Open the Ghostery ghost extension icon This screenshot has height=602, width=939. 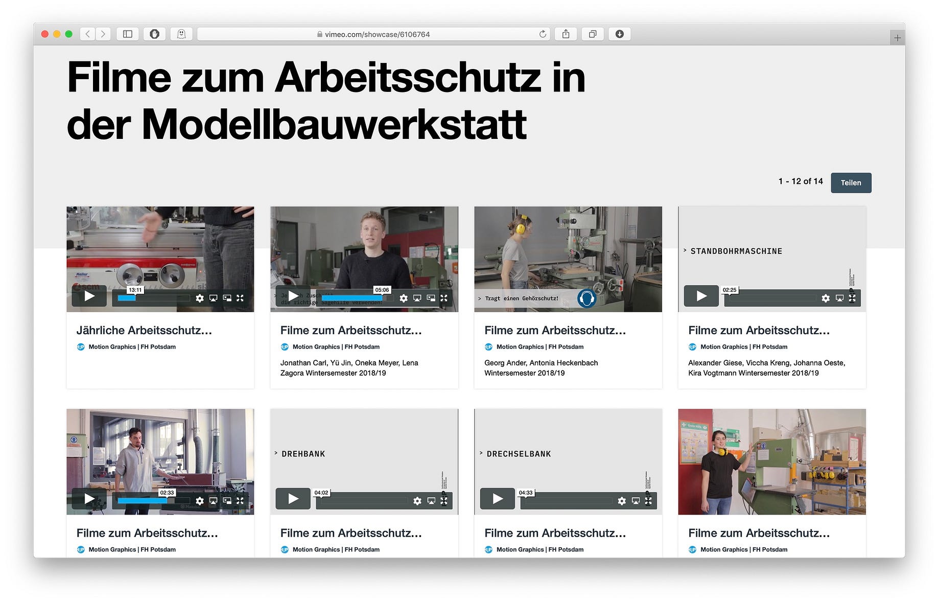point(181,34)
